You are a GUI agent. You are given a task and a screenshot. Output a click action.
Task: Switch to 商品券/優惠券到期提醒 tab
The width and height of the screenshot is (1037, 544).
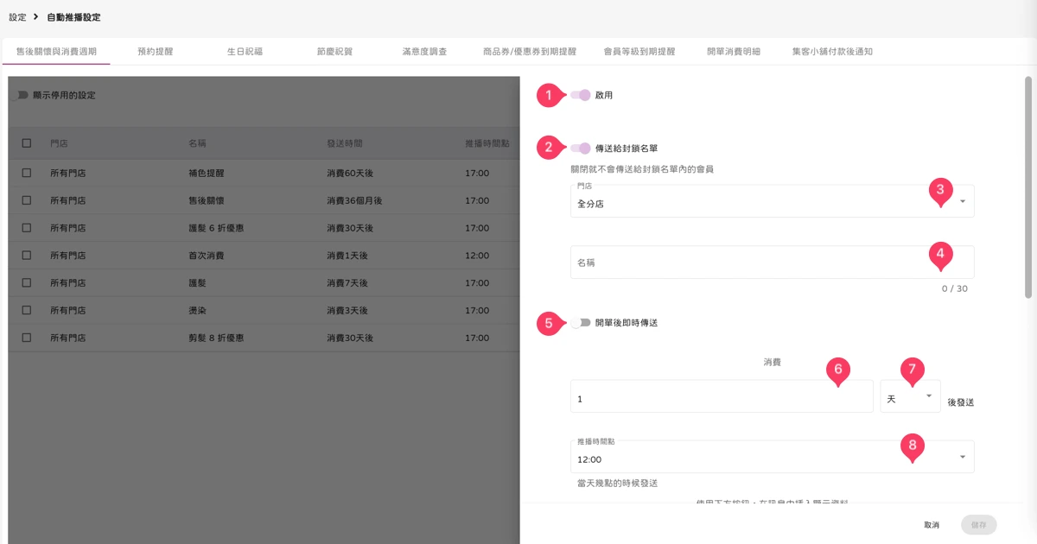coord(530,52)
